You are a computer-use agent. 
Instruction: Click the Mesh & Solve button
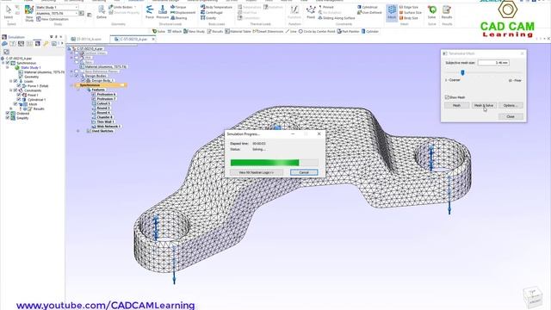(484, 105)
